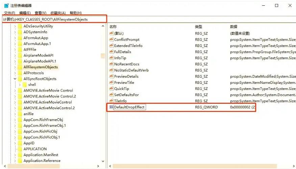Image resolution: width=296 pixels, height=169 pixels.
Task: Click the folder icon of AIFFFile key
Action: 20,49
